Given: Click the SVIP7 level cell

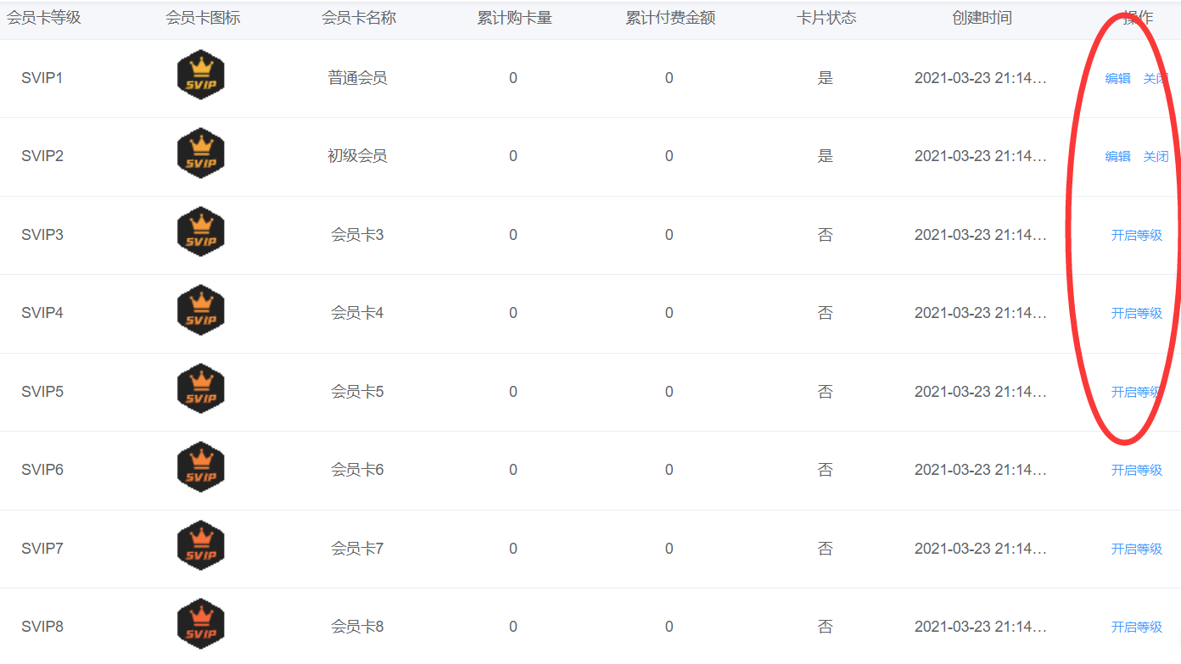Looking at the screenshot, I should coord(42,549).
